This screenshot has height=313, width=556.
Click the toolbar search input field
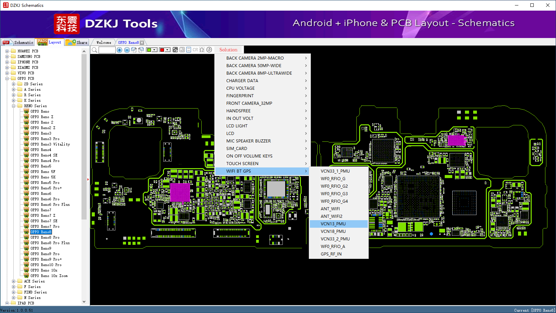[107, 50]
